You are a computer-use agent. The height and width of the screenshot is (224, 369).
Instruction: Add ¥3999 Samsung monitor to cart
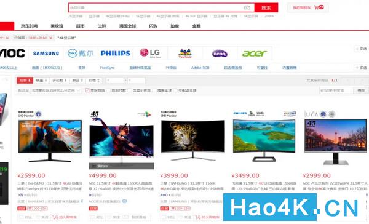[x=208, y=217]
